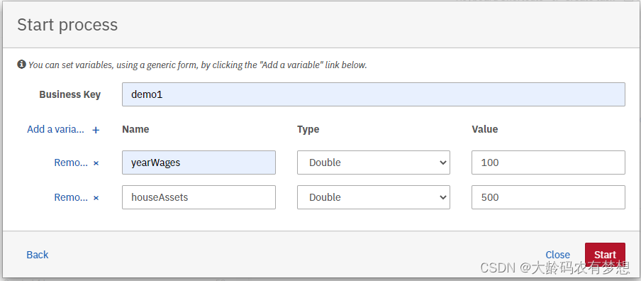The image size is (641, 281).
Task: Click the value field containing 500
Action: (548, 197)
